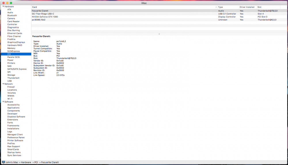Select Frameworks under Software
288x165 pixels.
pos(13,126)
